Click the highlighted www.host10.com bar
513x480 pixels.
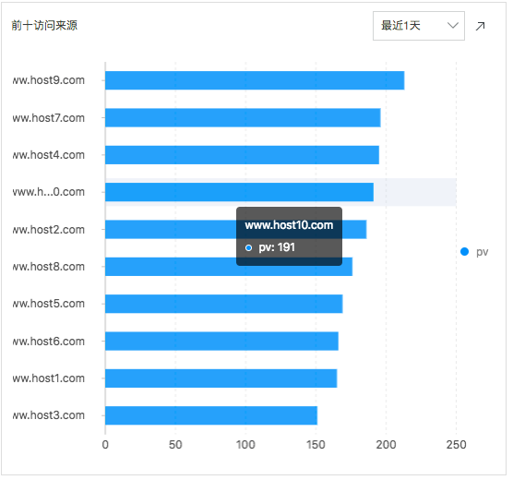[x=239, y=192]
